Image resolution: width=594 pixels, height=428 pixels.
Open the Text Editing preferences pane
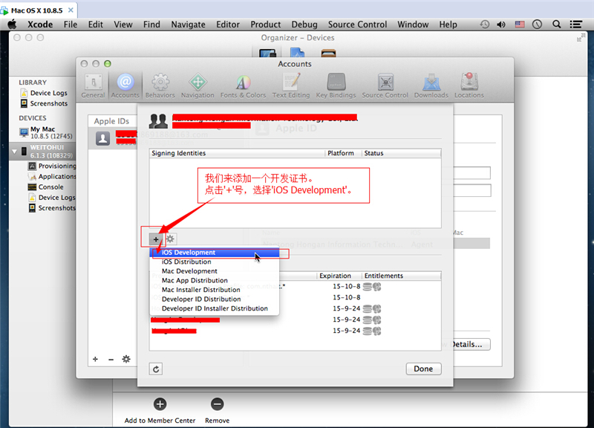(291, 85)
